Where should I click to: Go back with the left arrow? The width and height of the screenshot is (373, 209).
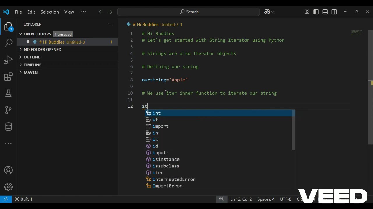point(101,12)
